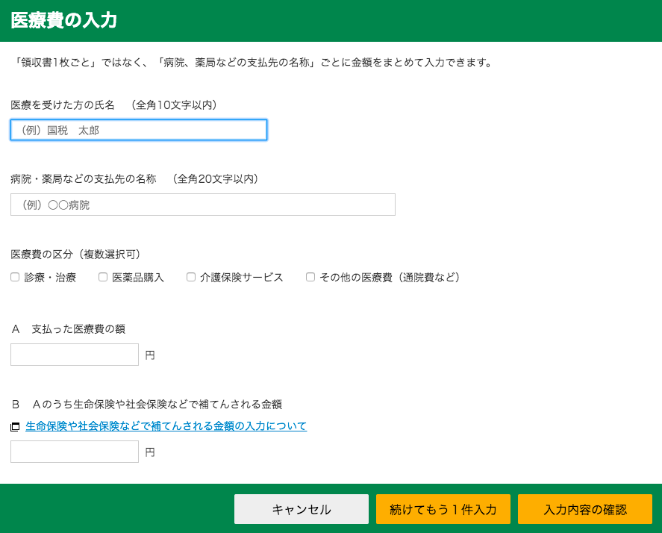The height and width of the screenshot is (533, 662).
Task: Click the amount field under A 支払った医療費の額
Action: click(75, 355)
